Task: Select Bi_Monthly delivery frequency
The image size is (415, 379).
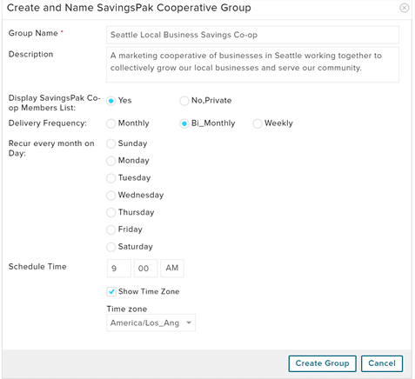Action: click(x=184, y=123)
